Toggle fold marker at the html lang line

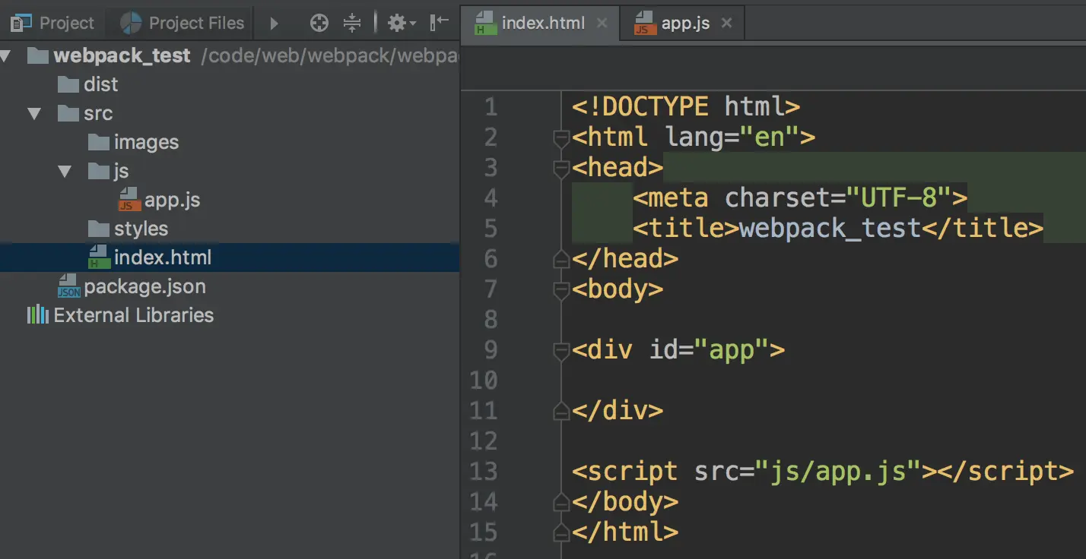[x=561, y=137]
